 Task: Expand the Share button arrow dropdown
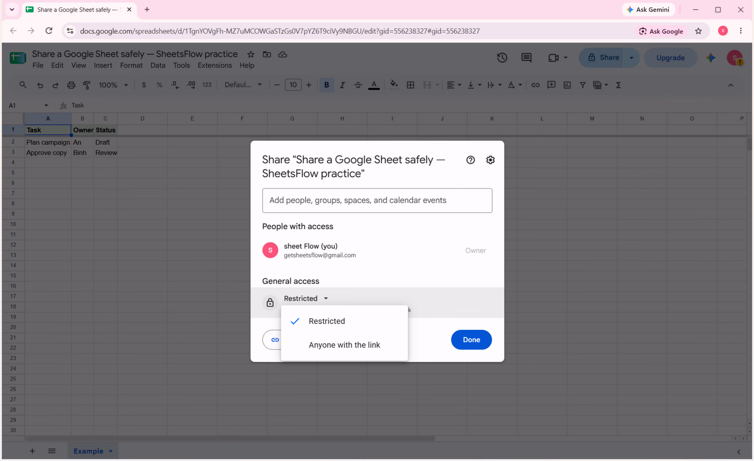click(x=631, y=58)
